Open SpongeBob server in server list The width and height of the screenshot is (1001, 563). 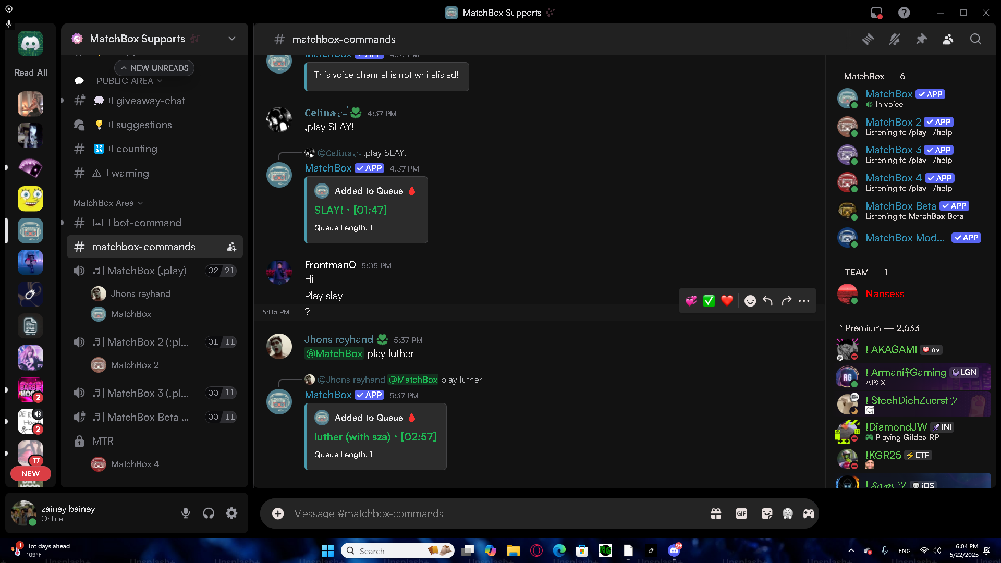click(x=30, y=199)
